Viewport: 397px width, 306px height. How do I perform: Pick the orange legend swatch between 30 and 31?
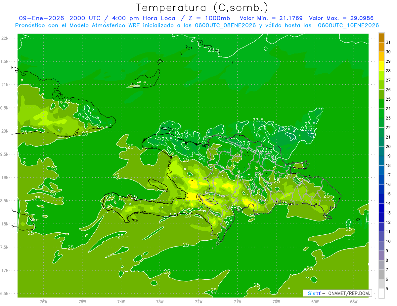tap(381, 47)
